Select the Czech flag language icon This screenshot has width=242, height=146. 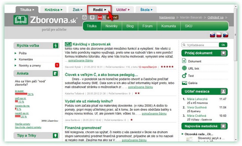point(225,35)
